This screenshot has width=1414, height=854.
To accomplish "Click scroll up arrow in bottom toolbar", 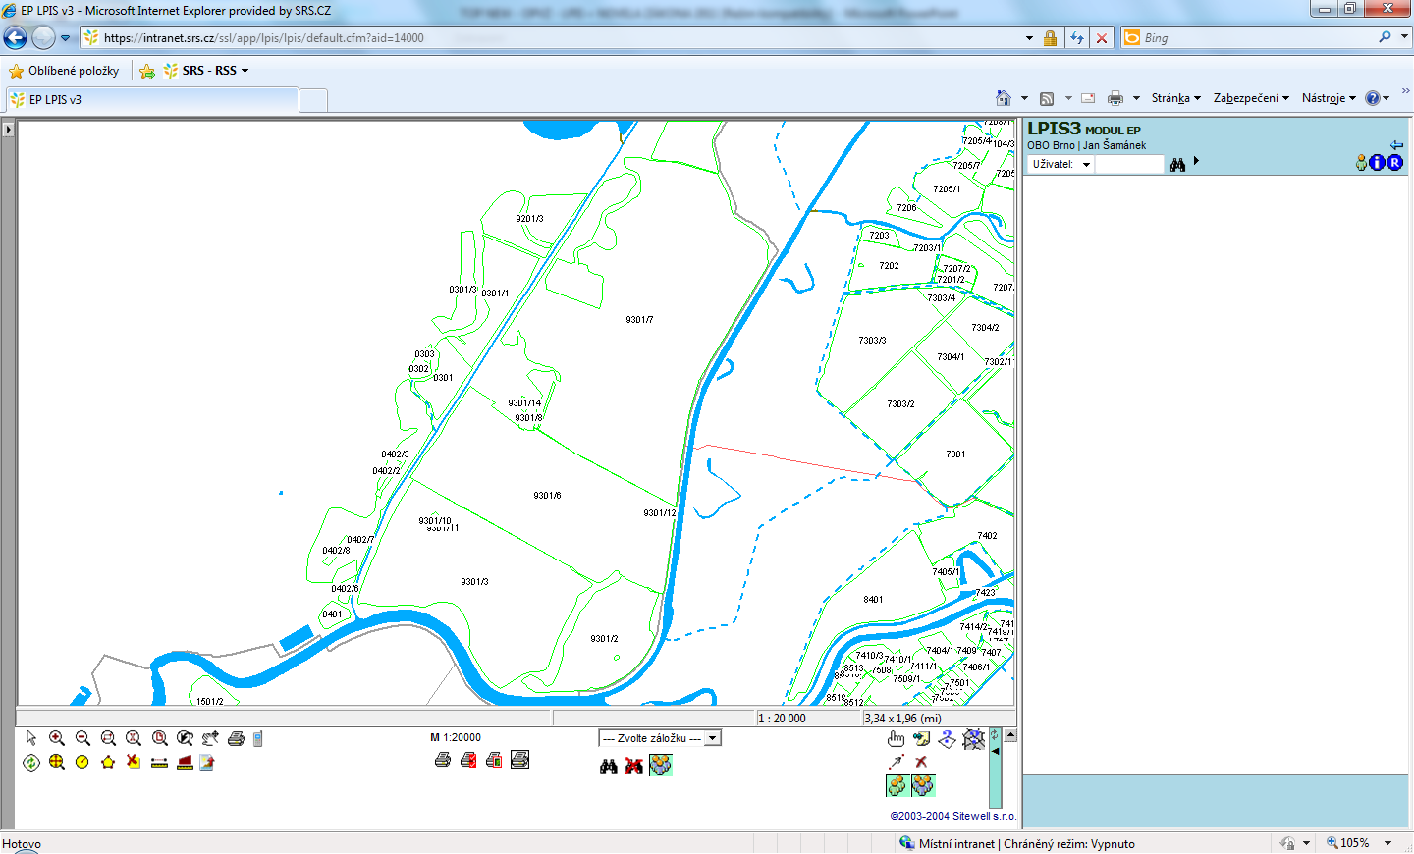I will coord(1010,734).
